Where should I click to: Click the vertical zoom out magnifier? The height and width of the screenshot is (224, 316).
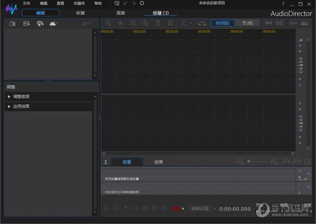[286, 161]
